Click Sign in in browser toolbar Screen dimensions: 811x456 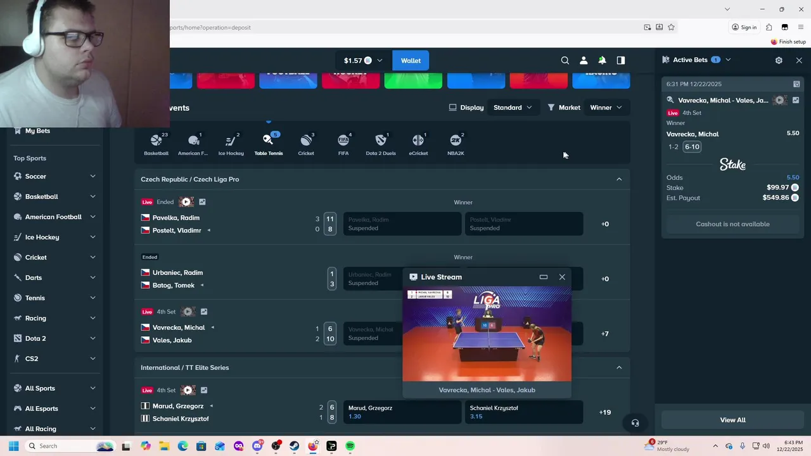(744, 27)
